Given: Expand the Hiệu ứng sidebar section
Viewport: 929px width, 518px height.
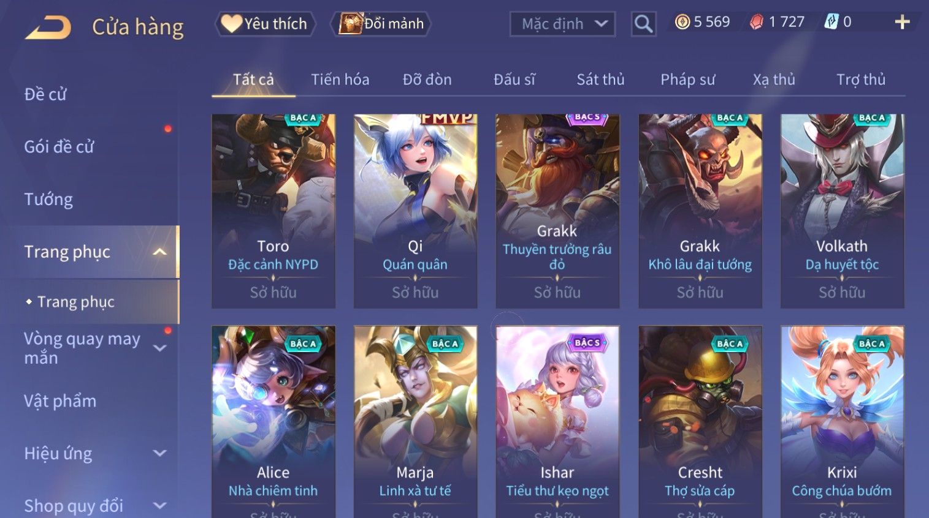Looking at the screenshot, I should point(159,454).
